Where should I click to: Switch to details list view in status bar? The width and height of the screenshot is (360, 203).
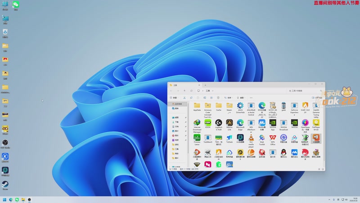(319, 169)
